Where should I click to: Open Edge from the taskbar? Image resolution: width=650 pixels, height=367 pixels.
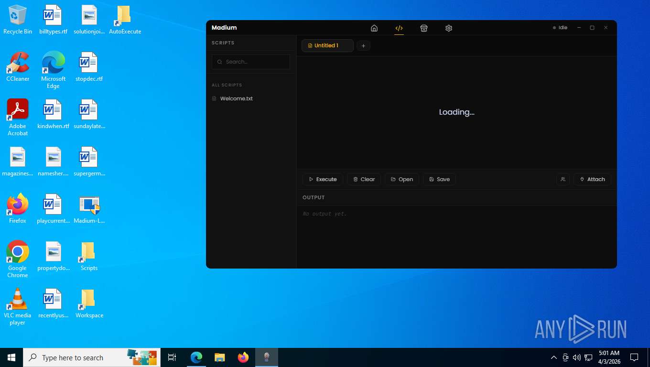[x=196, y=357]
